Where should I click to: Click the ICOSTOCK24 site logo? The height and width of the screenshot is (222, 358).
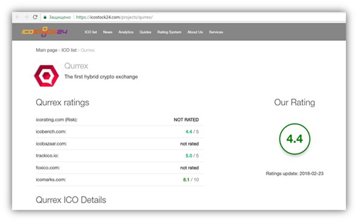(x=45, y=32)
